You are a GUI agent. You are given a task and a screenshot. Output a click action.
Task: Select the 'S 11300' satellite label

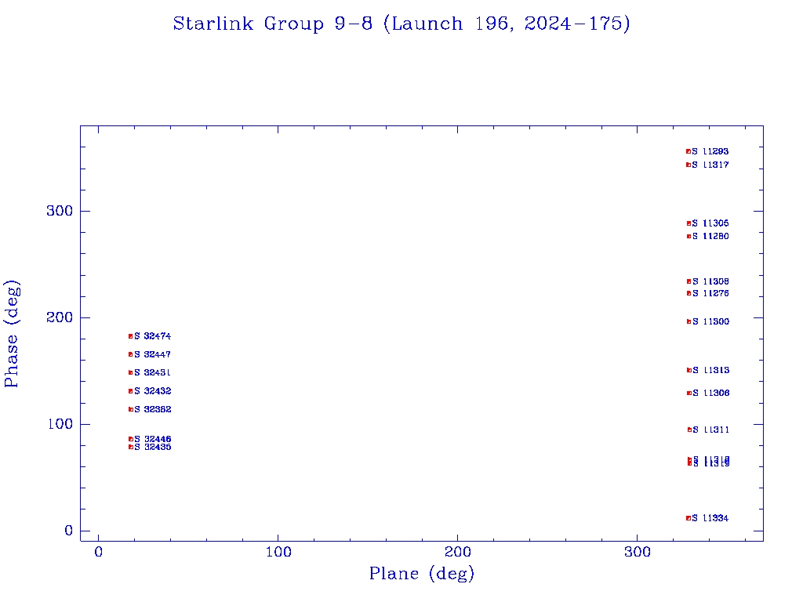pyautogui.click(x=710, y=321)
